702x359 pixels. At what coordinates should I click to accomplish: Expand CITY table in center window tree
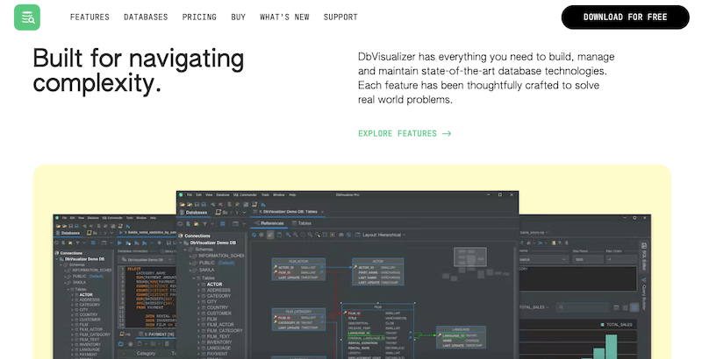[x=198, y=301]
